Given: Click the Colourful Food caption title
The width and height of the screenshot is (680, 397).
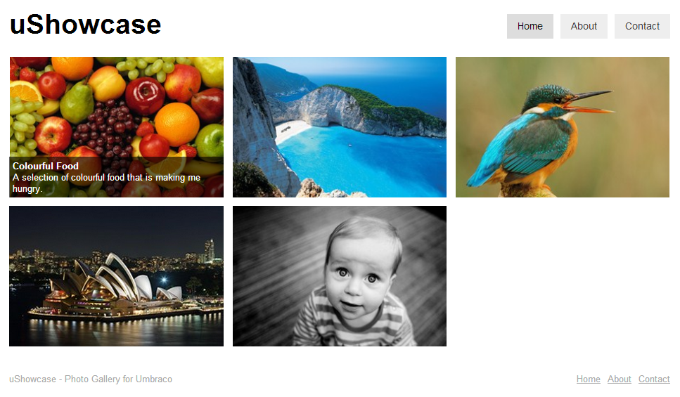Looking at the screenshot, I should pyautogui.click(x=46, y=166).
